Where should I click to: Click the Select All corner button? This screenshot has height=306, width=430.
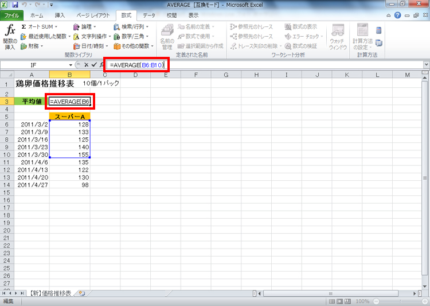7,75
